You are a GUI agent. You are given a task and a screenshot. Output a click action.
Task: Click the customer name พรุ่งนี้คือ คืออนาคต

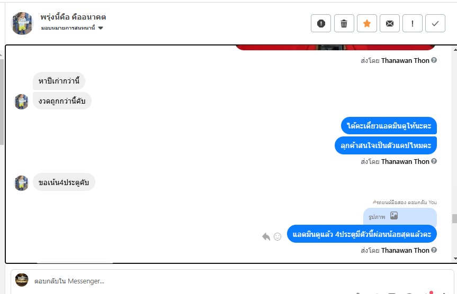click(73, 17)
